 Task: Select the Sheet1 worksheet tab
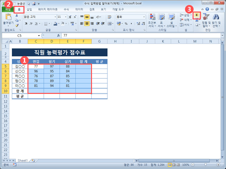[23, 160]
